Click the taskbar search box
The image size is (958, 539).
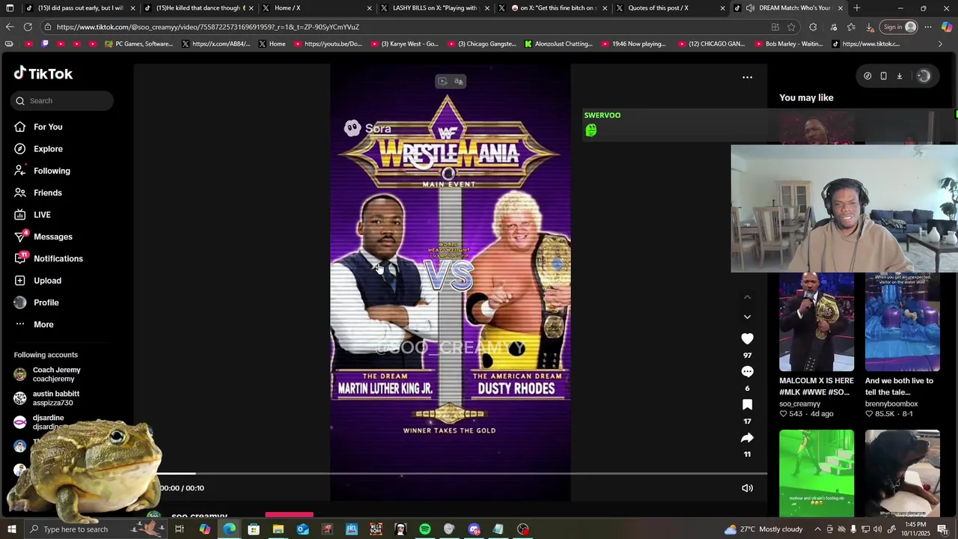coord(96,529)
